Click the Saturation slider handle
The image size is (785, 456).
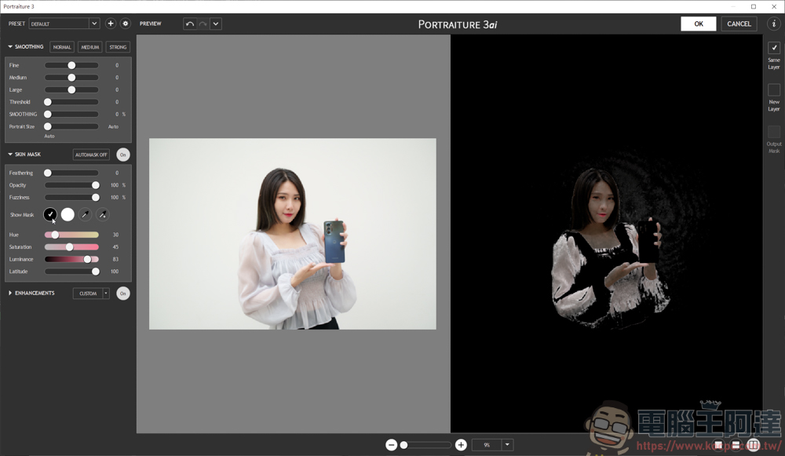coord(70,246)
